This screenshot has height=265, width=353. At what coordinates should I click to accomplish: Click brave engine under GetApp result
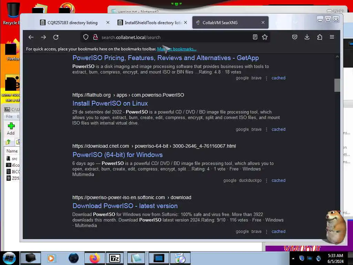click(x=256, y=78)
